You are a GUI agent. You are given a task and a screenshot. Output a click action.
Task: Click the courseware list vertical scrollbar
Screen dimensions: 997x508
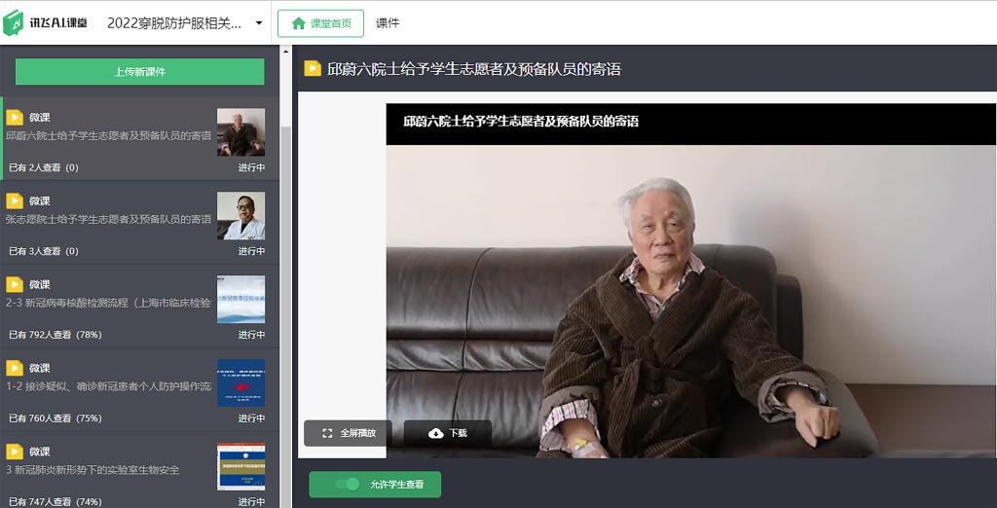[x=285, y=292]
